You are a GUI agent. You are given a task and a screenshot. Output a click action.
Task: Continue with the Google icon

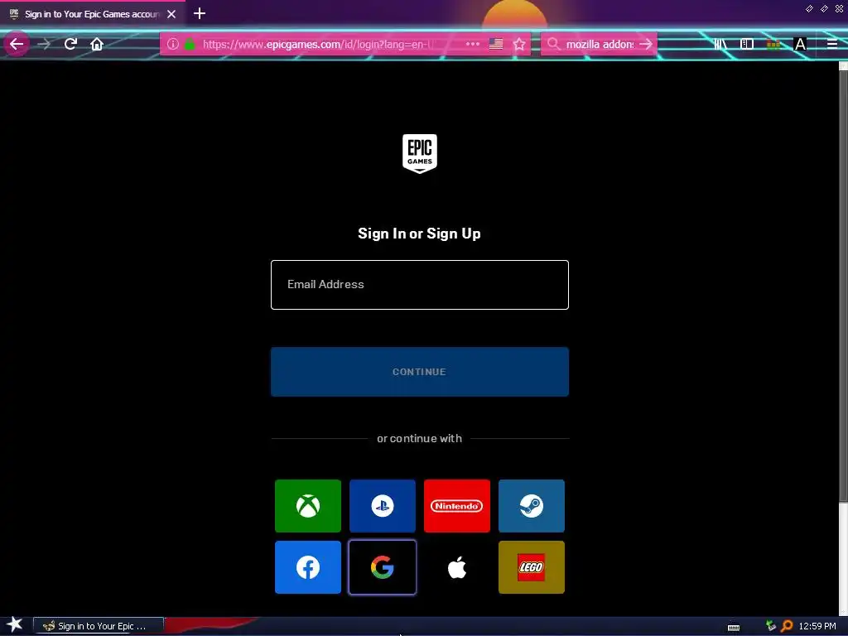tap(383, 567)
